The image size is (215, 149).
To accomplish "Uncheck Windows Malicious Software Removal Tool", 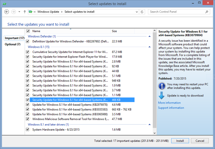I will [x=28, y=119].
